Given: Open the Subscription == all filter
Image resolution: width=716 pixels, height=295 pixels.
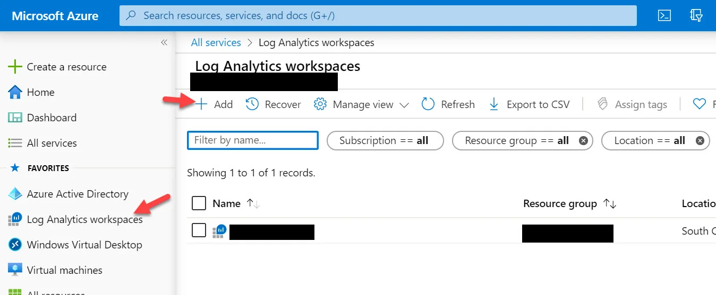Looking at the screenshot, I should 385,140.
